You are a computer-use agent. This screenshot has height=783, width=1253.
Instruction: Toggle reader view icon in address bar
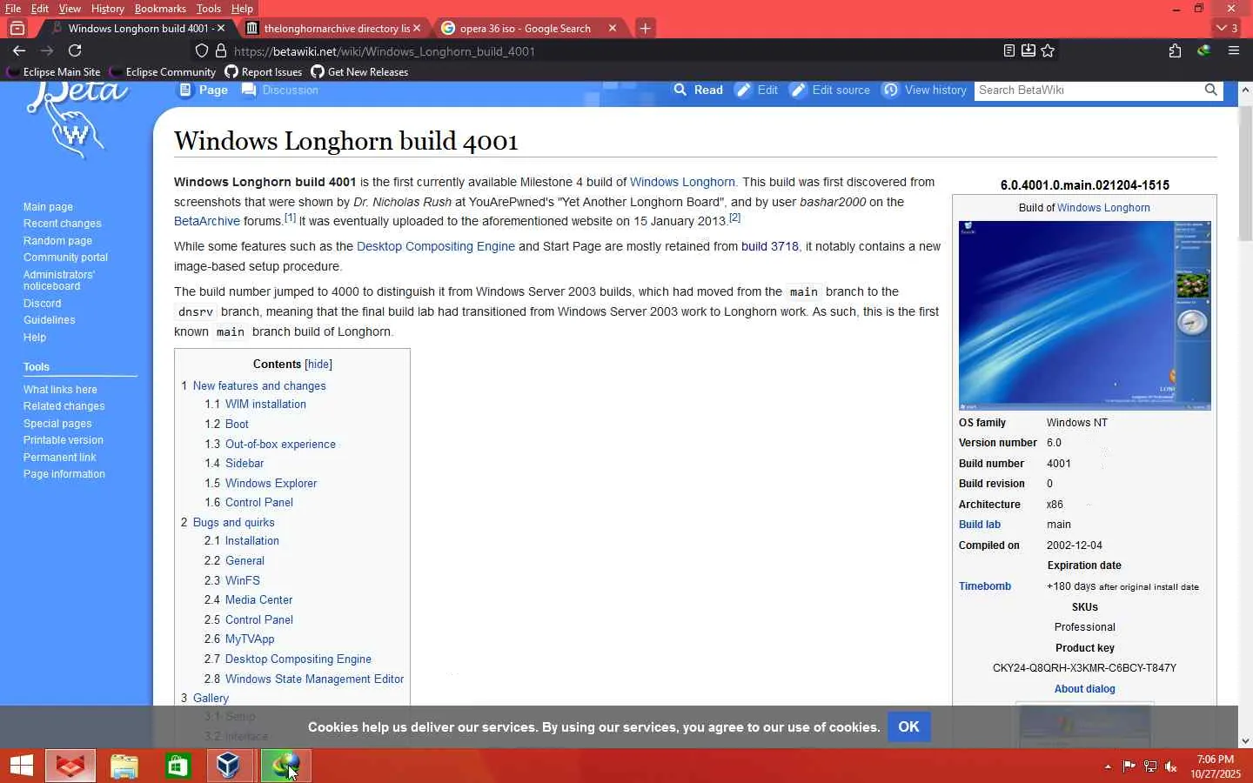pyautogui.click(x=1009, y=50)
